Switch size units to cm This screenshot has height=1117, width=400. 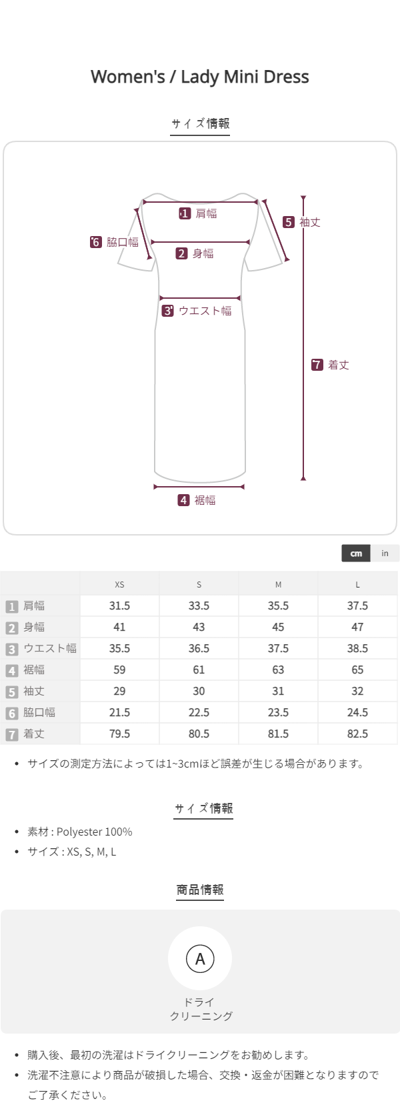(x=356, y=553)
